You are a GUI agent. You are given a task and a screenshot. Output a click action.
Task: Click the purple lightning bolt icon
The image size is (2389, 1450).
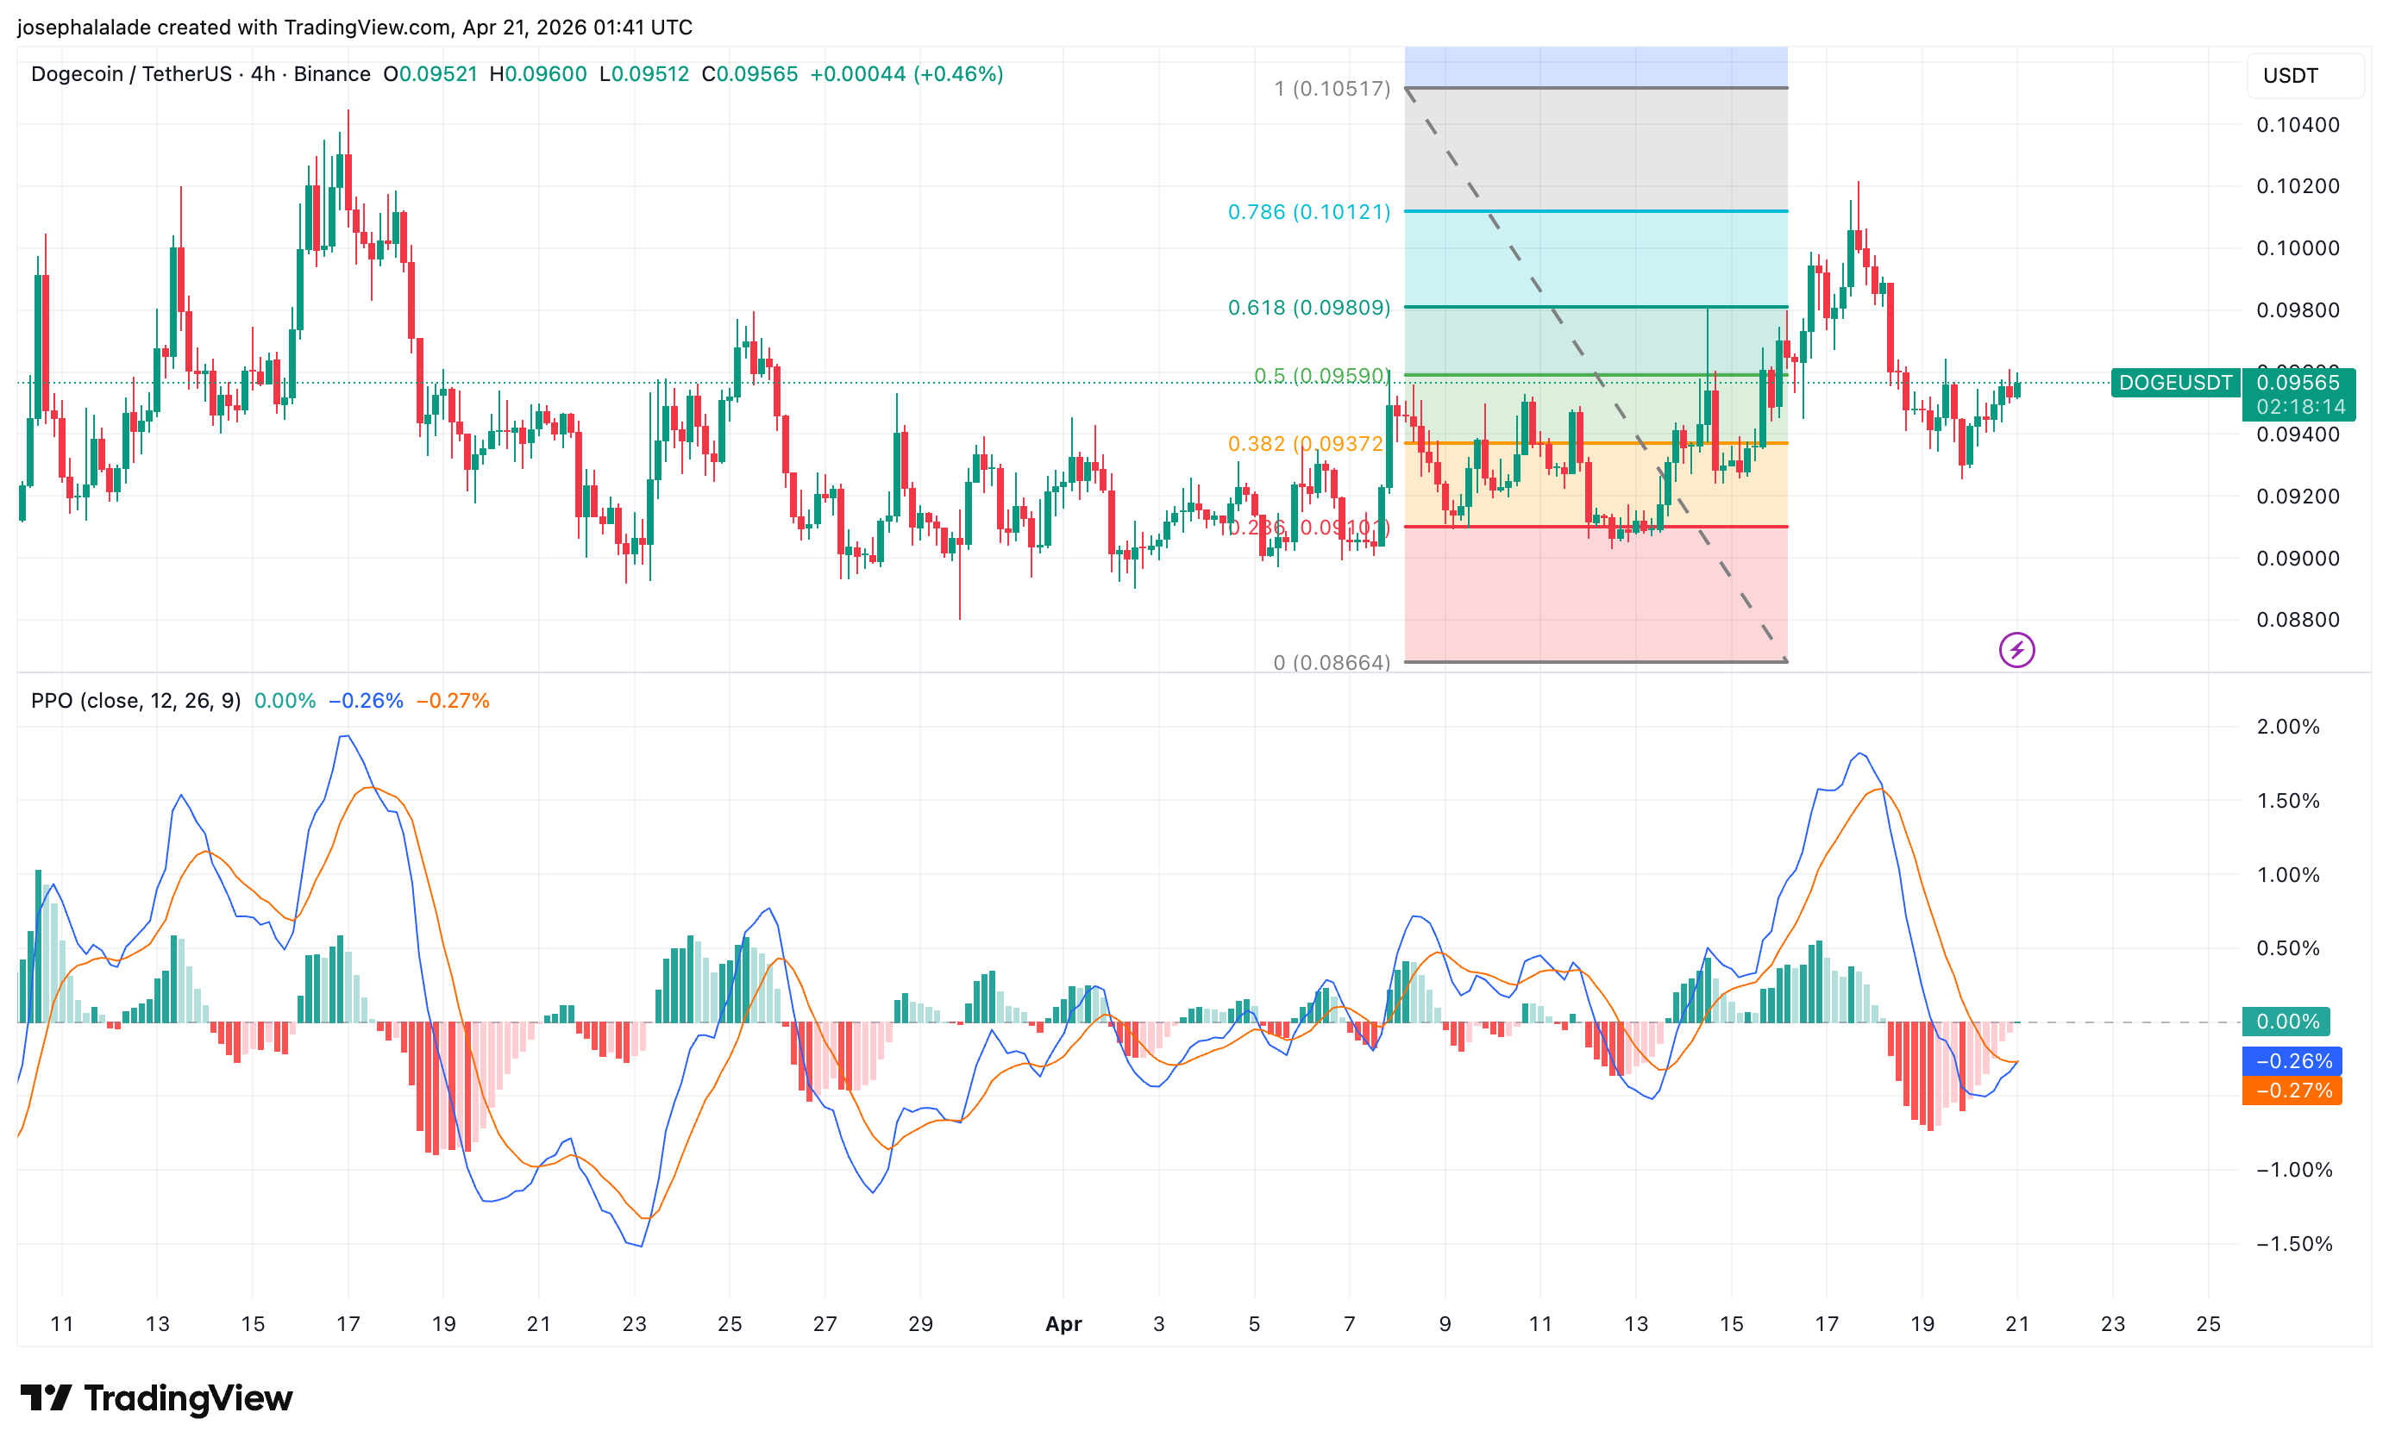pos(2016,649)
